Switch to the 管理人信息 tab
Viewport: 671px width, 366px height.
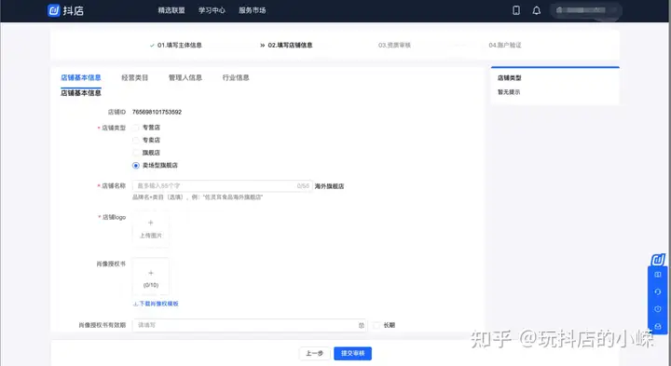tap(185, 77)
